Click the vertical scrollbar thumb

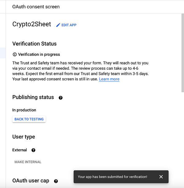click(182, 49)
